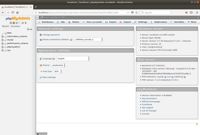Click the collapse navigation arrow beside server breadcrumb
Viewport: 200px width, 135px height.
pyautogui.click(x=37, y=17)
